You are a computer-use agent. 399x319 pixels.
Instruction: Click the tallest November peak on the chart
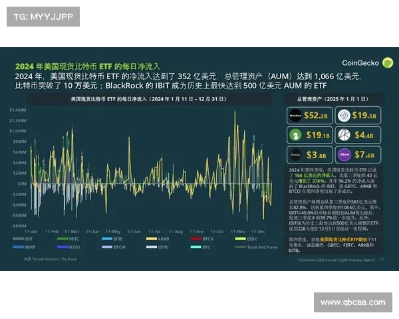[235, 112]
